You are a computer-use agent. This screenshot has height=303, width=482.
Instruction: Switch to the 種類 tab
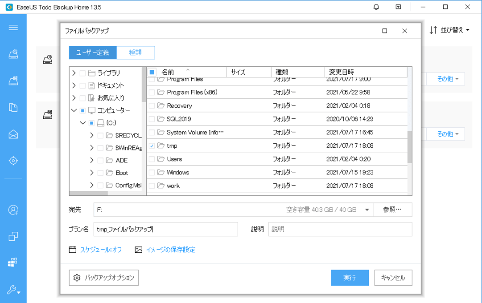tap(136, 53)
